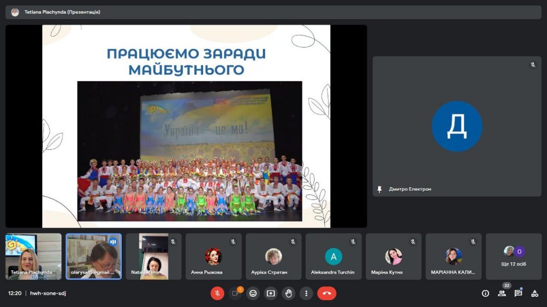Click the olarysa15@gmail speaking participant tile
Screen dimensions: 547x307
tap(93, 256)
